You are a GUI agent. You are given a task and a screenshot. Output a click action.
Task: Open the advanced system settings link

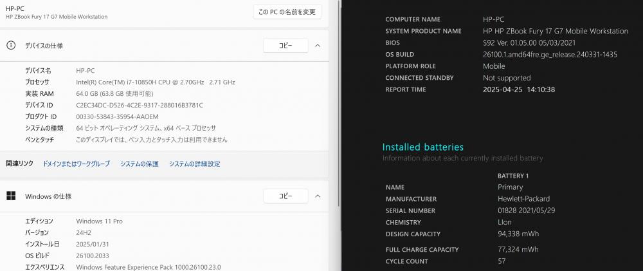(195, 164)
